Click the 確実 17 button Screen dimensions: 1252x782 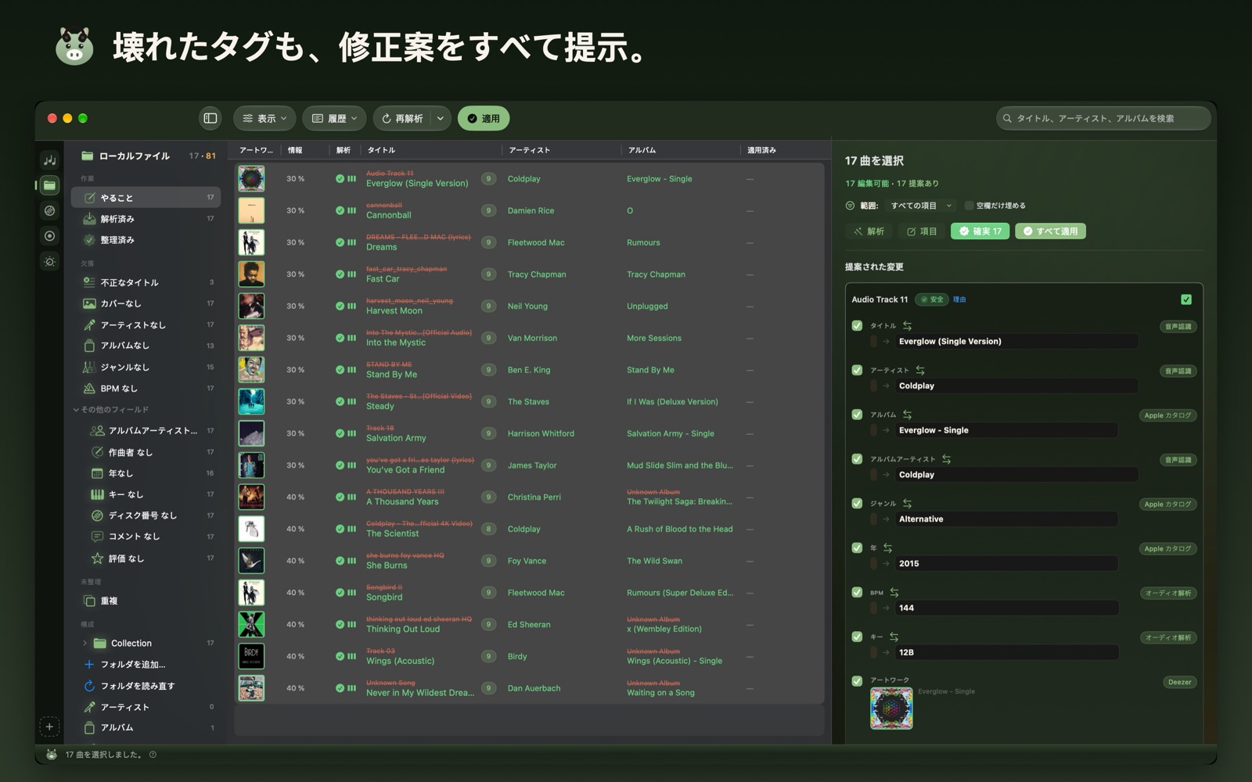pos(980,231)
